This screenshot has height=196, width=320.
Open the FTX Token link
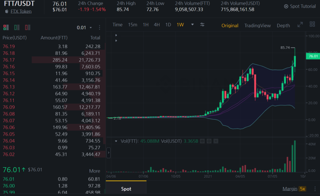coord(21,12)
